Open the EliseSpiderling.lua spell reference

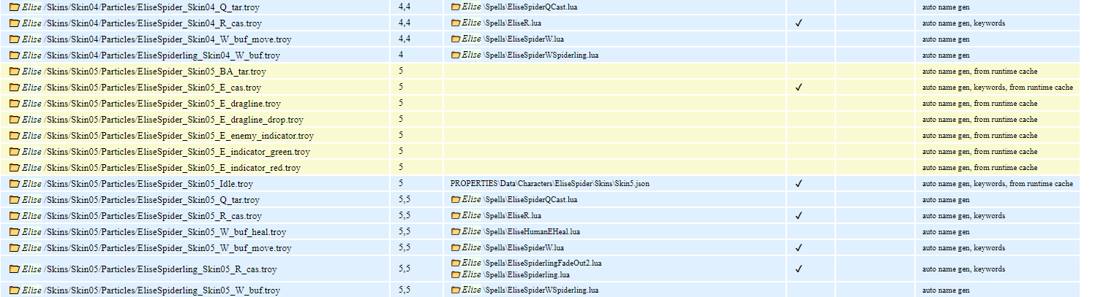[528, 275]
